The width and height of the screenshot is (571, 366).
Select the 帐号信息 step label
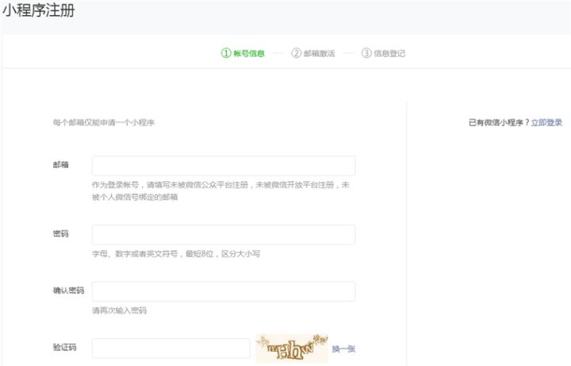coord(249,53)
